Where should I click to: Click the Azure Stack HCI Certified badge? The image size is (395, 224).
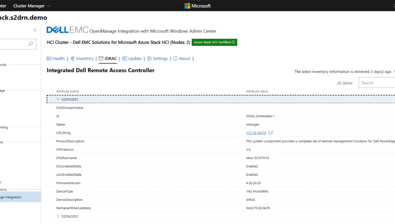(214, 42)
